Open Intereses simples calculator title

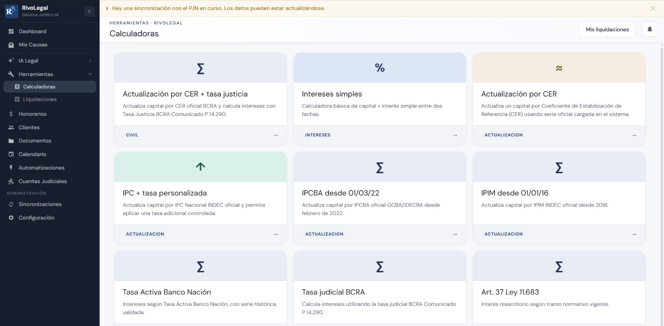[x=332, y=94]
